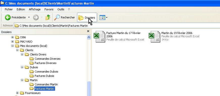Select Excel icon of Martin du 19 février 2006
Viewport: 220px width, 96px height.
pyautogui.click(x=154, y=37)
